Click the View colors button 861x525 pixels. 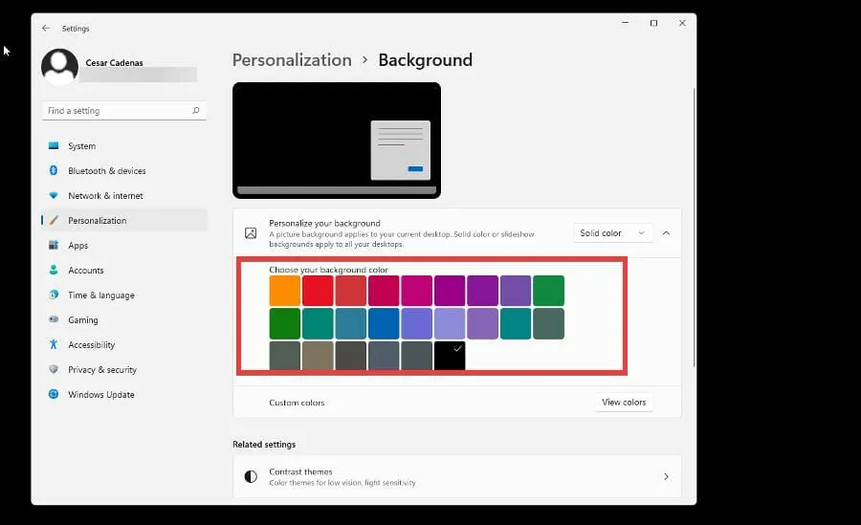click(624, 403)
